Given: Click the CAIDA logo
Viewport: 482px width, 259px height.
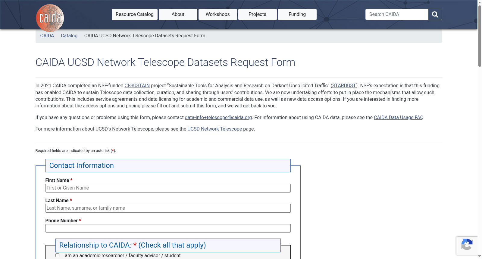Looking at the screenshot, I should 50,18.
